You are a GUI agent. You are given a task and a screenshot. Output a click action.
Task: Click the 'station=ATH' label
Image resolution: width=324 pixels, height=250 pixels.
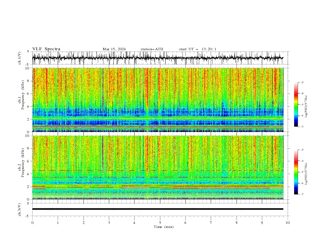click(x=152, y=49)
